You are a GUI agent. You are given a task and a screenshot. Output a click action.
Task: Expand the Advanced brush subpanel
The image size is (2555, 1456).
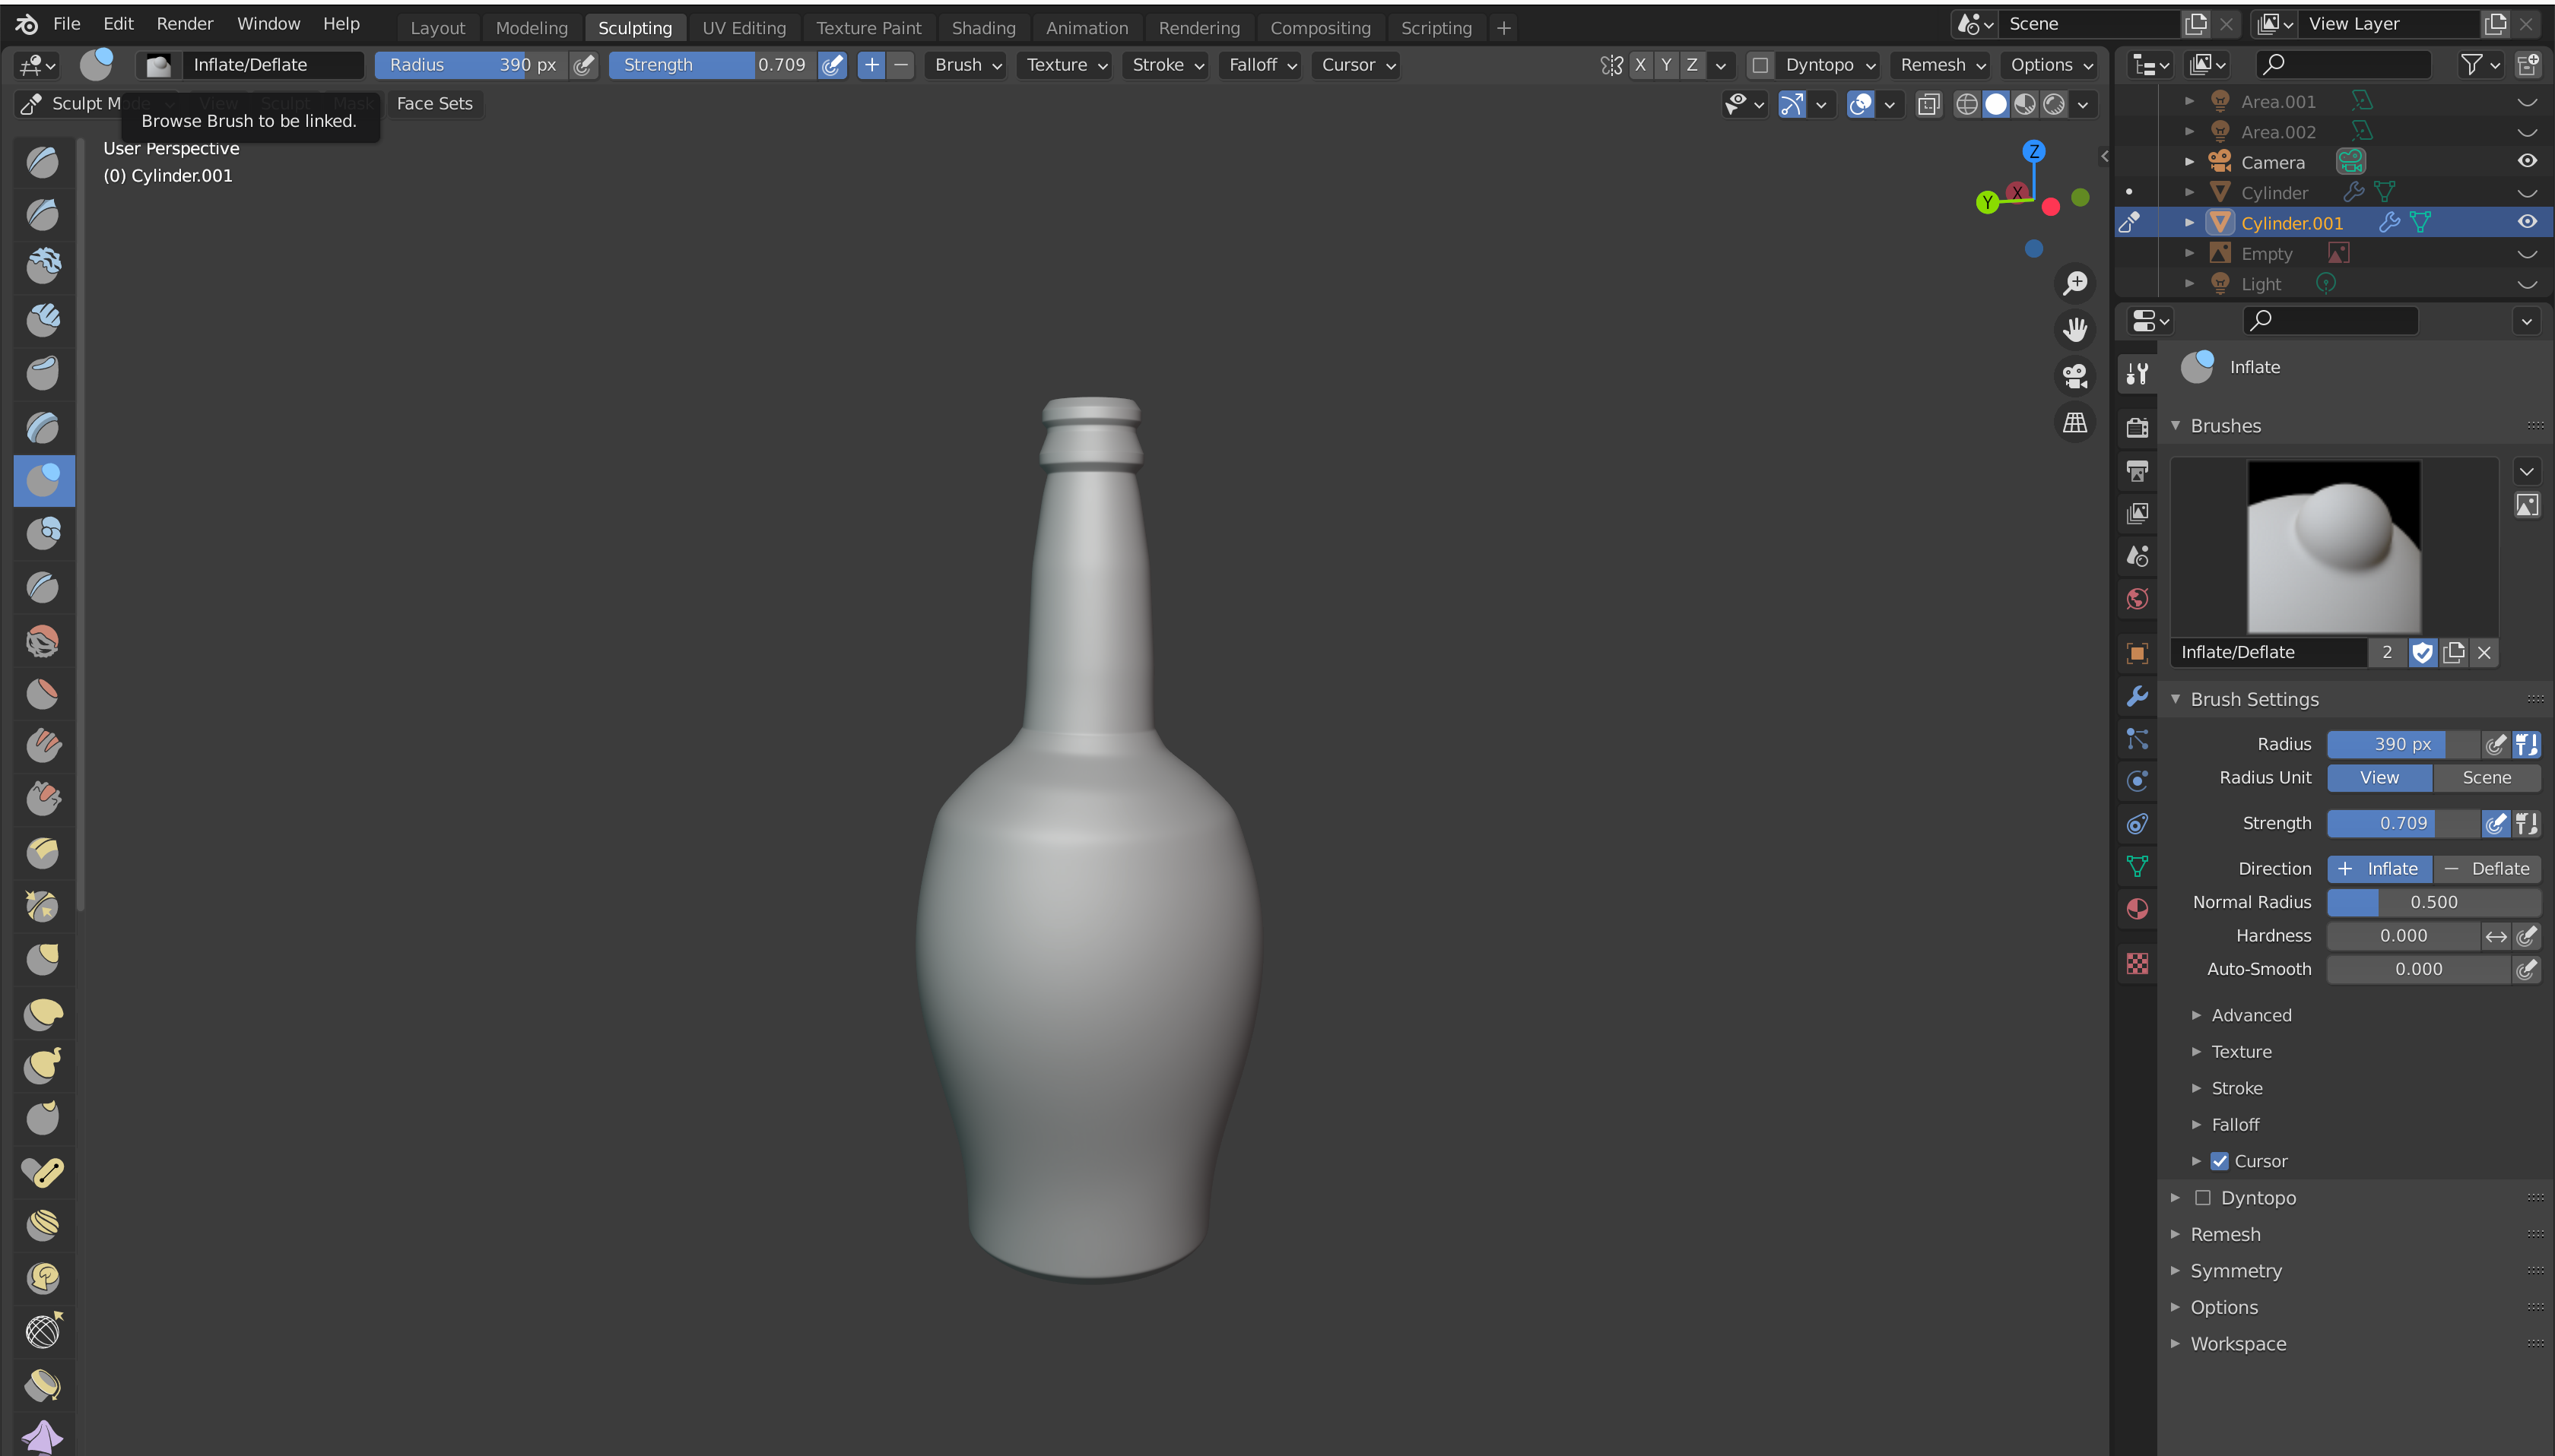(x=2251, y=1015)
